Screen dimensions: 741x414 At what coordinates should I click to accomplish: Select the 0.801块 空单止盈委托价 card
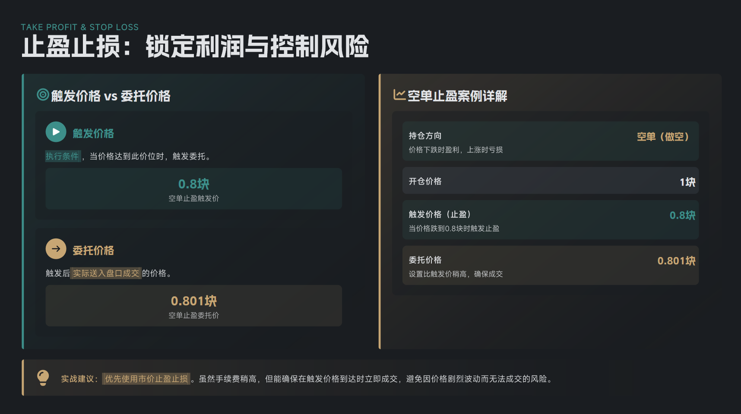coord(193,306)
